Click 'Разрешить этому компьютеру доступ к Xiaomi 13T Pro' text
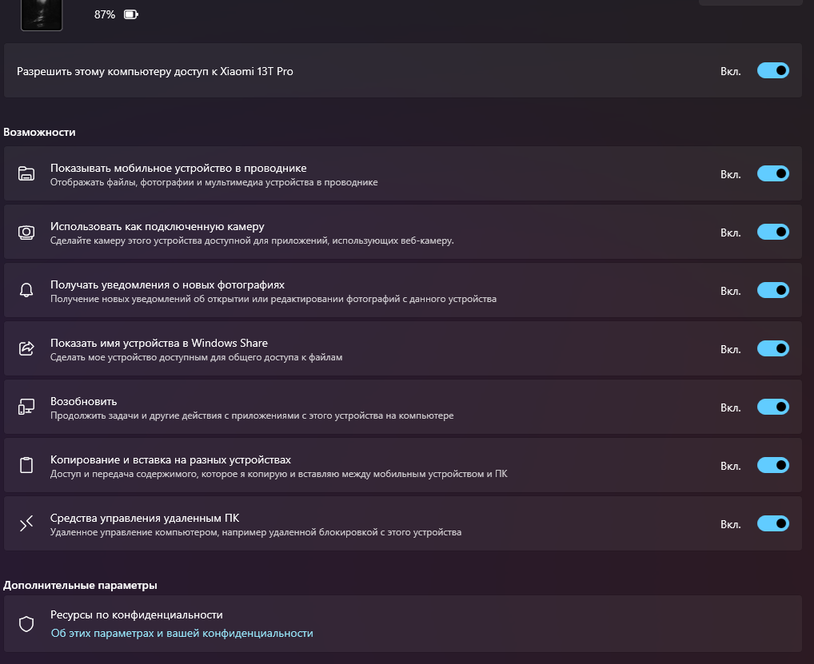This screenshot has width=814, height=664. [x=154, y=72]
